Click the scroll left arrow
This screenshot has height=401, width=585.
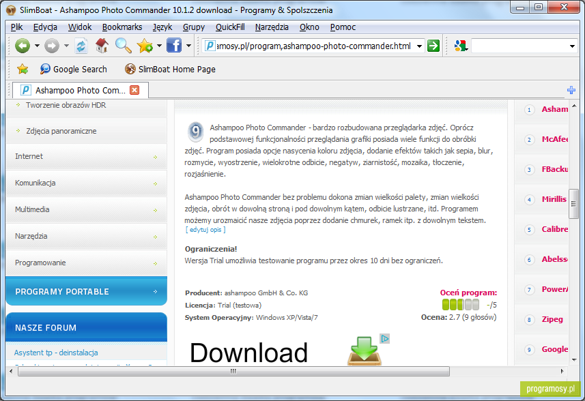tap(11, 371)
